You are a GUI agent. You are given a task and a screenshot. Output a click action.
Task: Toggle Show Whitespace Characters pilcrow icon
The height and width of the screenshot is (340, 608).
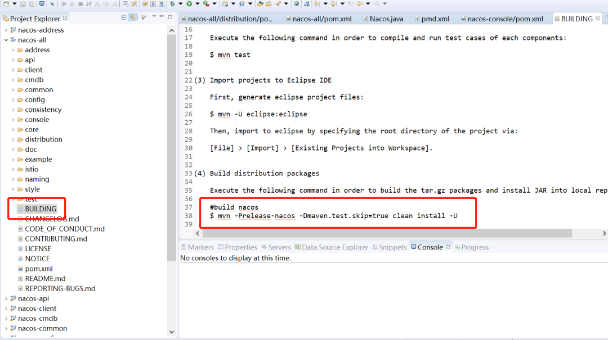pyautogui.click(x=162, y=4)
